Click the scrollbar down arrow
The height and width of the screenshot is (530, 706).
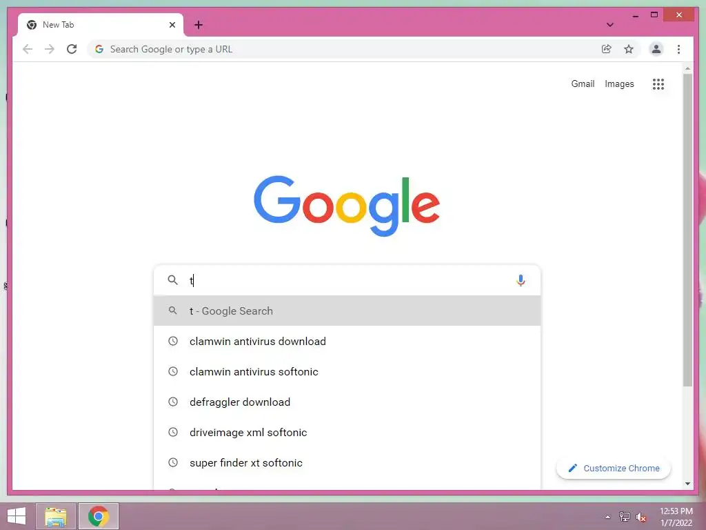click(x=687, y=484)
